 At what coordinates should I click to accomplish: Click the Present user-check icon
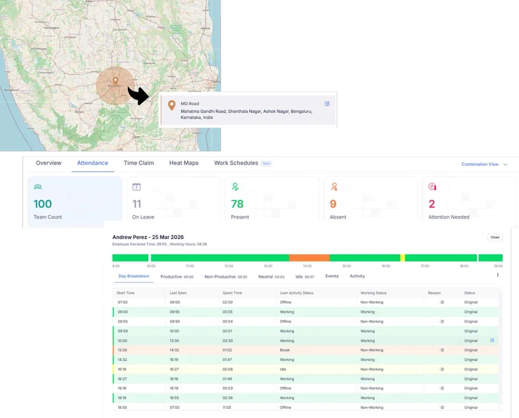pyautogui.click(x=235, y=187)
